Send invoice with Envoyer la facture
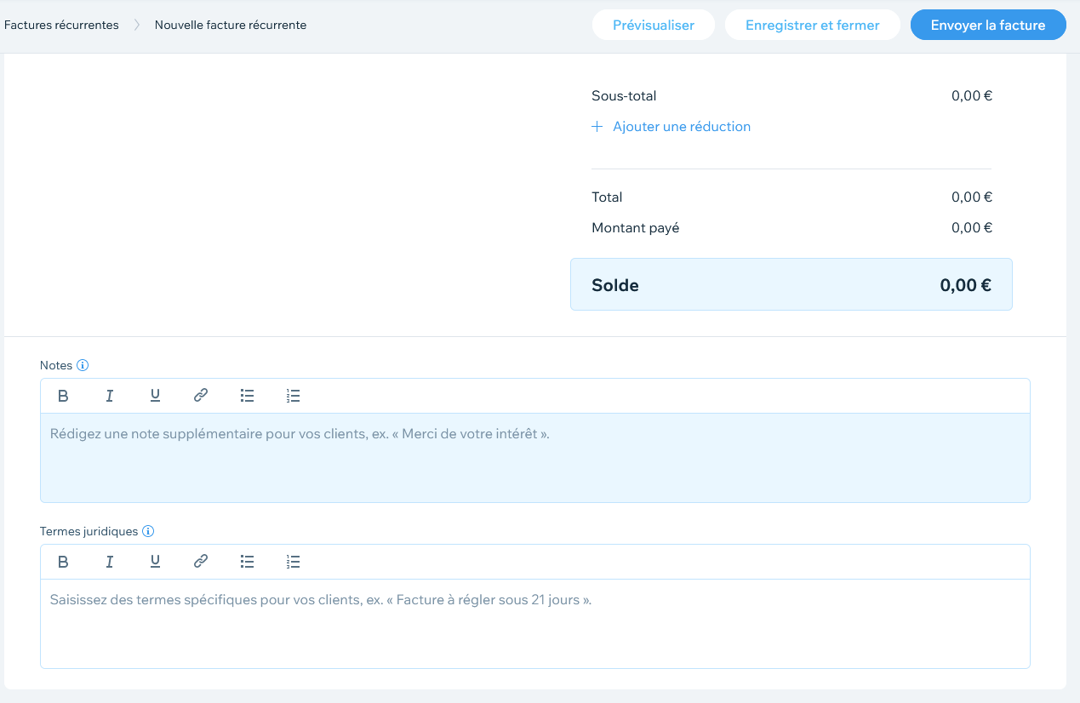The image size is (1080, 703). click(x=987, y=25)
